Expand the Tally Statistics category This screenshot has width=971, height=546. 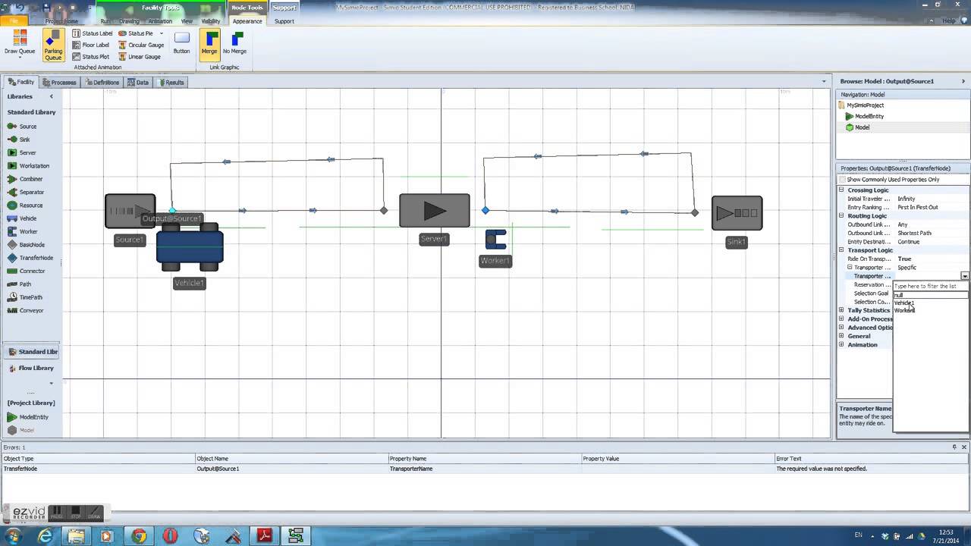point(841,310)
